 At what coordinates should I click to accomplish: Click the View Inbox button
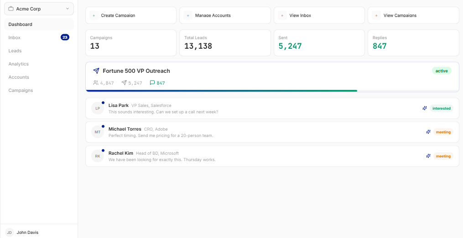(x=319, y=15)
